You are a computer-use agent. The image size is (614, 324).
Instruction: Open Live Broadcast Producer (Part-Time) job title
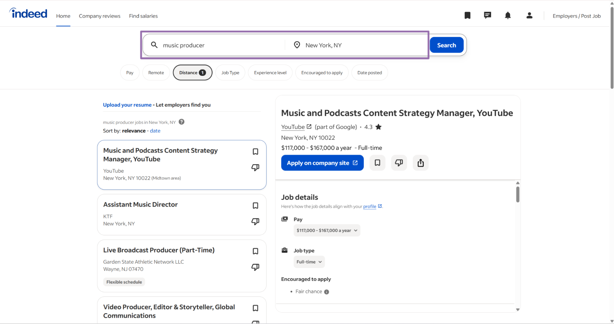pyautogui.click(x=159, y=250)
